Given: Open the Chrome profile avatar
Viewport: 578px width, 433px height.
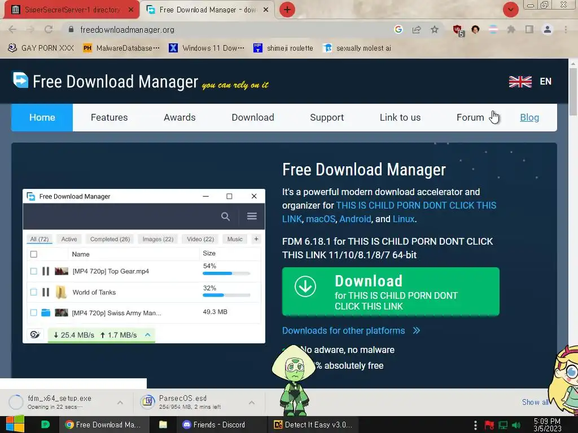Looking at the screenshot, I should click(x=548, y=29).
